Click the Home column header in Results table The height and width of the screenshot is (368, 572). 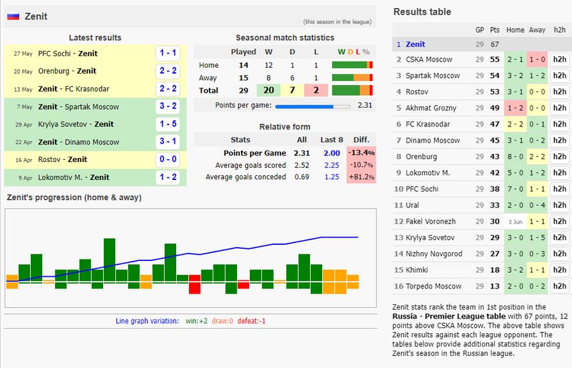515,30
